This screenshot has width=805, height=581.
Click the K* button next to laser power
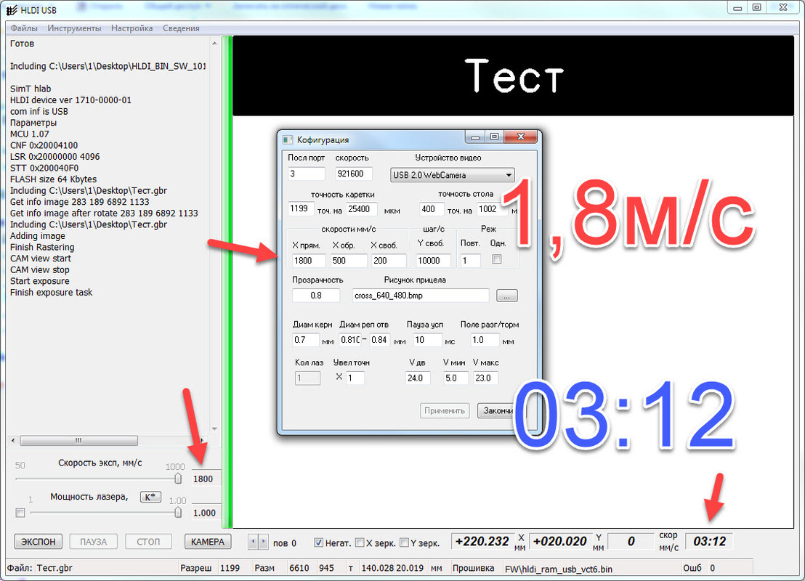tap(150, 497)
